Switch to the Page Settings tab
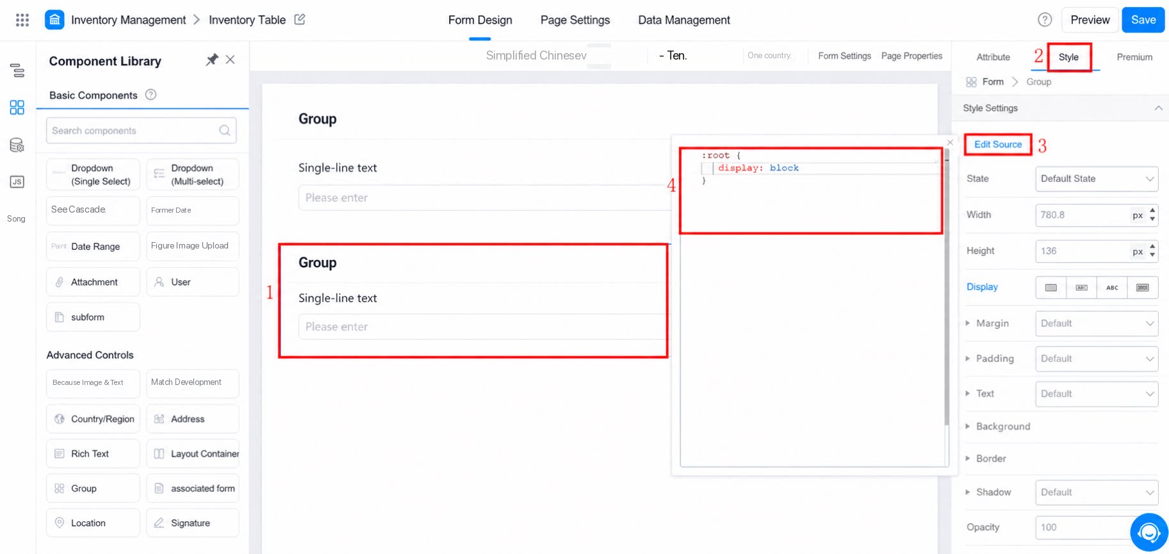 click(575, 20)
